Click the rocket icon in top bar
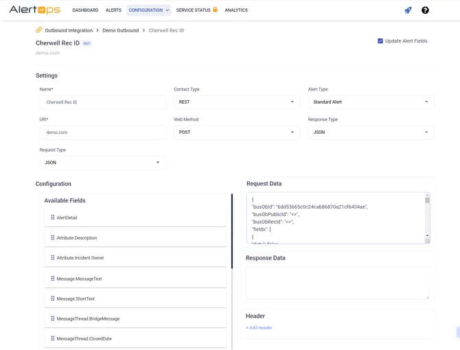Image resolution: width=460 pixels, height=350 pixels. pos(408,10)
